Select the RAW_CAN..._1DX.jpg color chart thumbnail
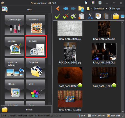The height and width of the screenshot is (118, 125). (70, 99)
